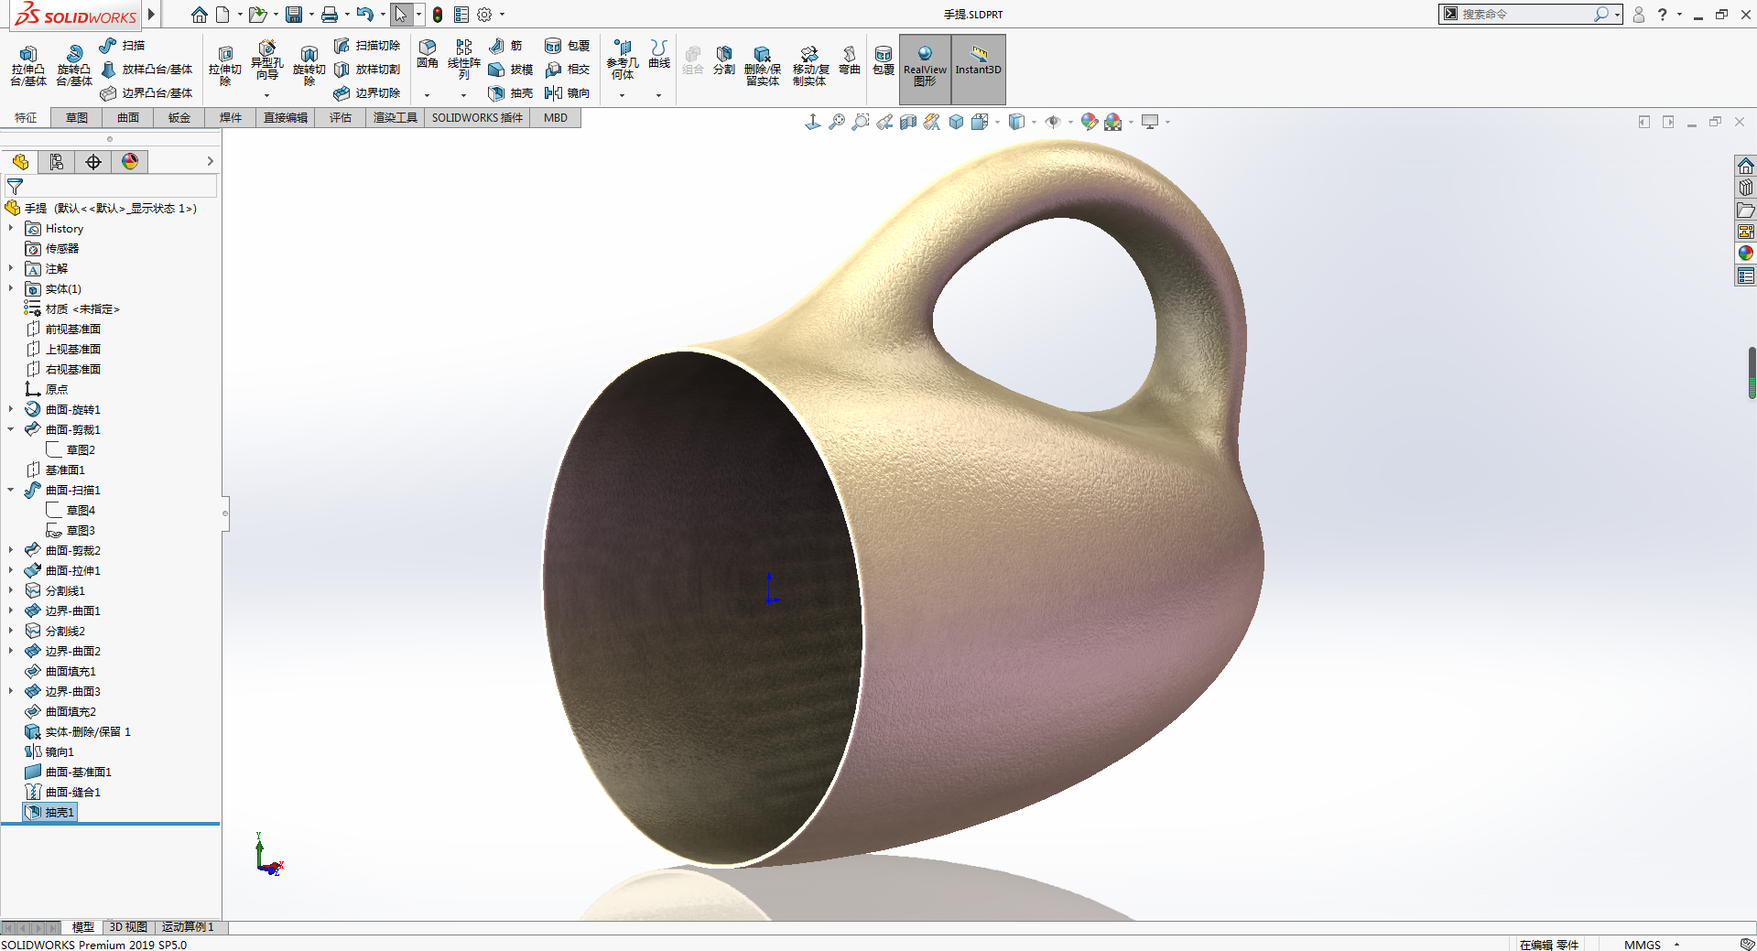The width and height of the screenshot is (1757, 951).
Task: Select the 扫描 sweep tool
Action: coord(122,46)
